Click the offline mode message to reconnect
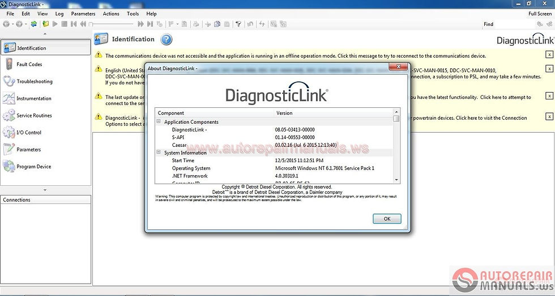 296,56
